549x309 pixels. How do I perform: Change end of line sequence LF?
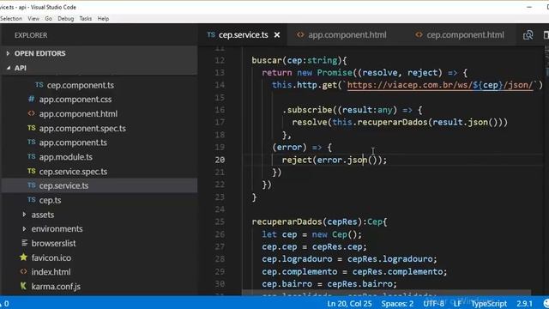click(457, 303)
